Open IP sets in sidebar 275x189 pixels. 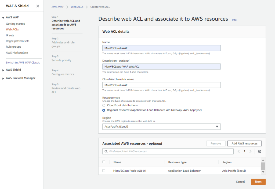click(10, 35)
